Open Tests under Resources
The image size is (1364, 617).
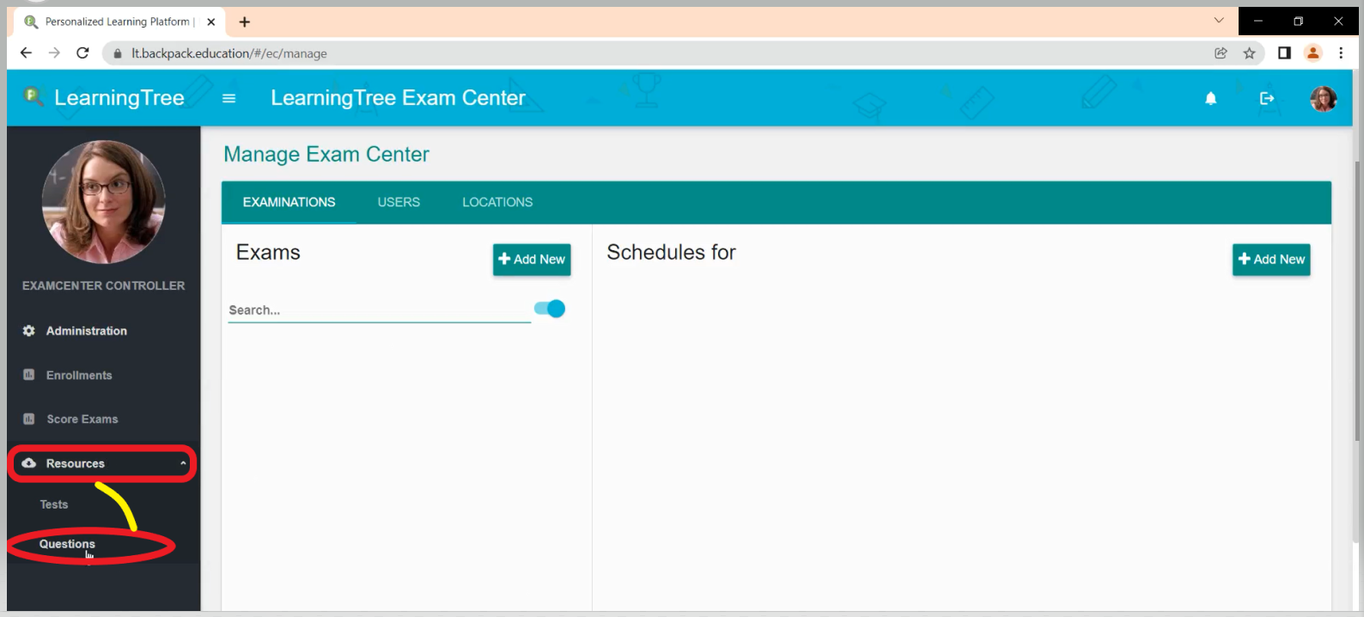pos(54,504)
